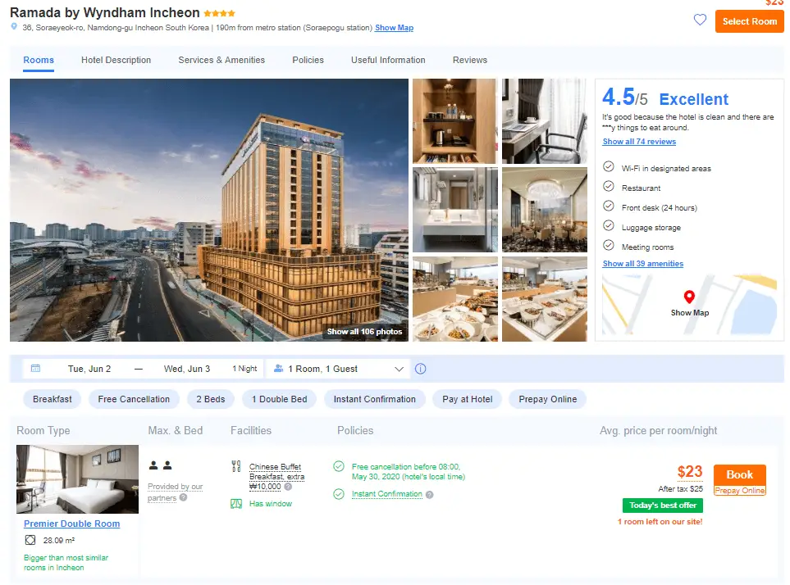Image resolution: width=790 pixels, height=585 pixels.
Task: Open the 1 Room, 1 Guest dropdown
Action: point(336,369)
